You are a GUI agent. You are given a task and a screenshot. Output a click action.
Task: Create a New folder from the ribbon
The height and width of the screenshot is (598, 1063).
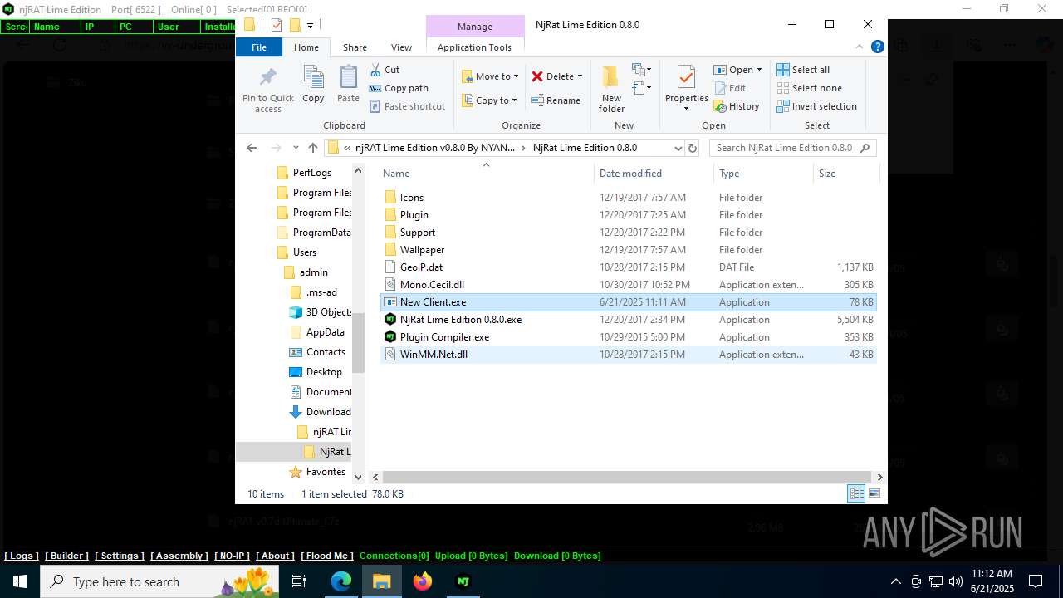(611, 89)
